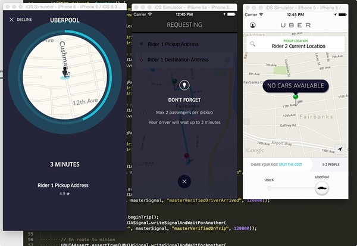Click the 4.9 star rating

click(x=65, y=194)
